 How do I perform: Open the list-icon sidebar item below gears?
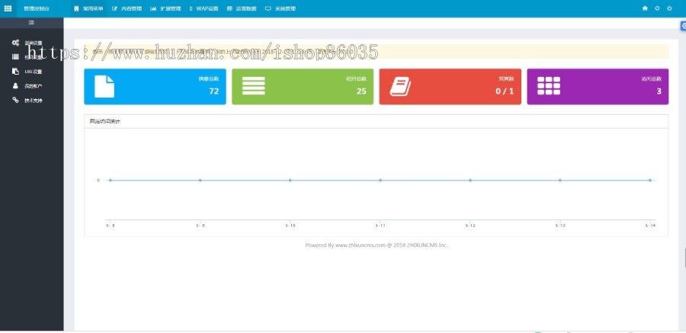(27, 57)
